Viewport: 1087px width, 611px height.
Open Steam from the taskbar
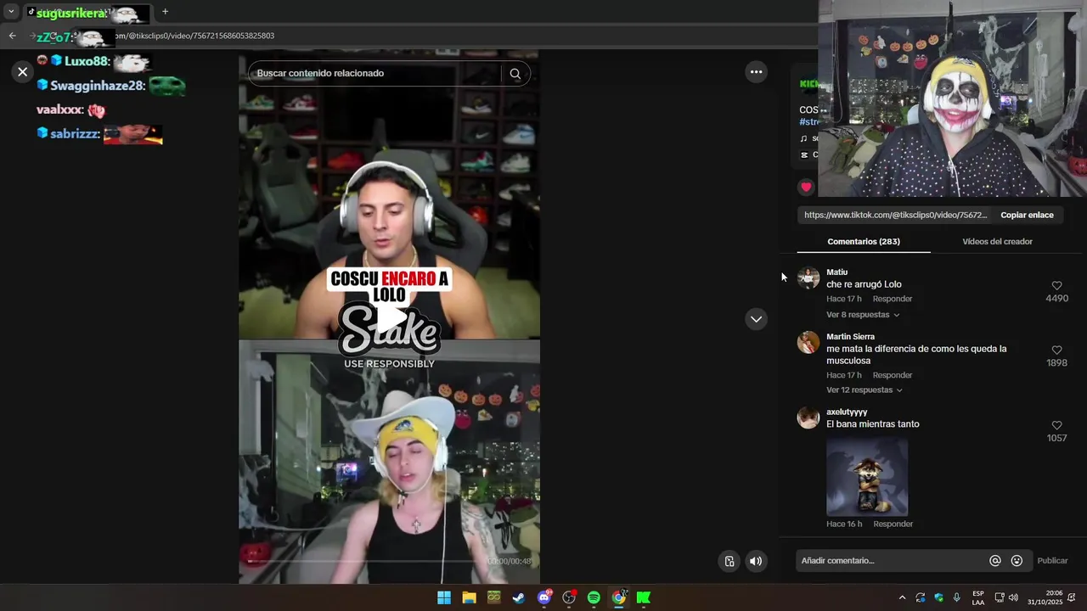click(x=519, y=597)
